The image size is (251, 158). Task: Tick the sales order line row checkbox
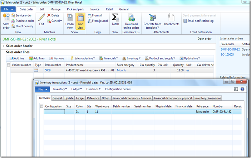point(8,71)
